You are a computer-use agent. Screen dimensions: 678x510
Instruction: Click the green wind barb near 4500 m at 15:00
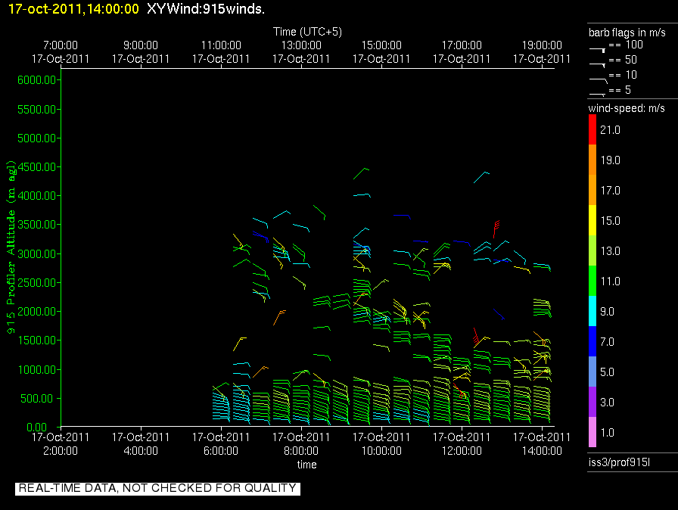[x=361, y=173]
